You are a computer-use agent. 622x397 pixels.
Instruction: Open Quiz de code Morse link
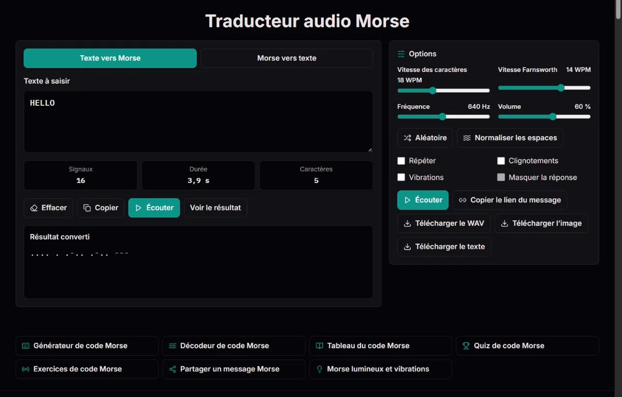pyautogui.click(x=527, y=346)
